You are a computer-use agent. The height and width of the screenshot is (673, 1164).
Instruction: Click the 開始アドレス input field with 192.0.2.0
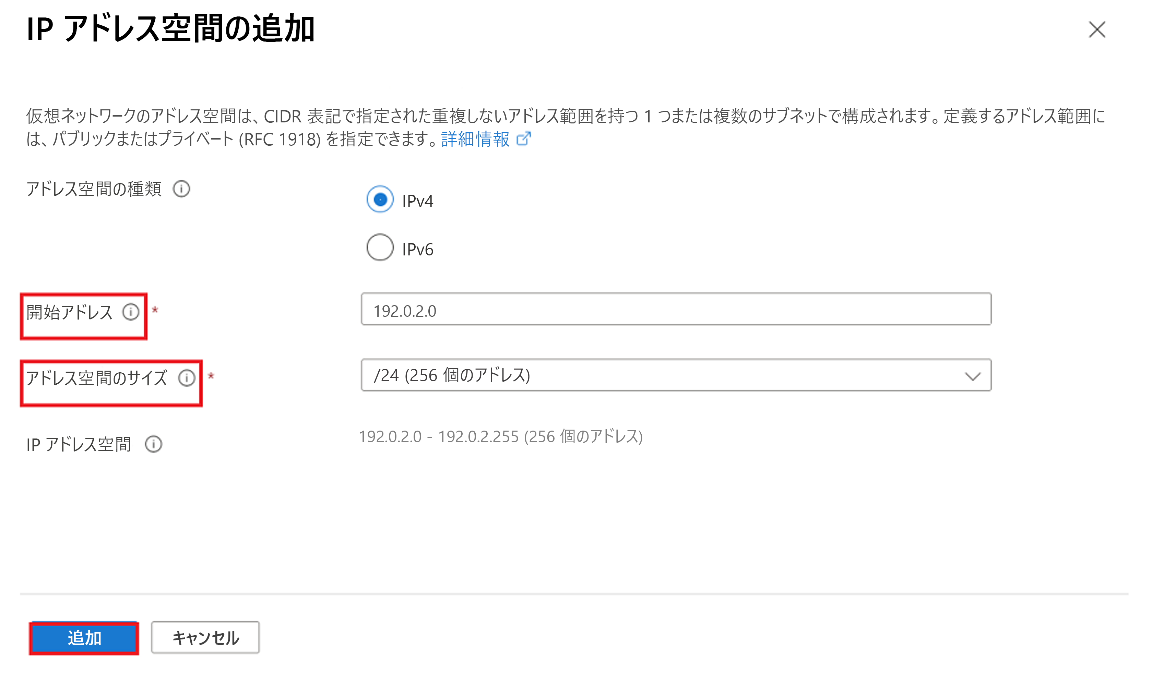[x=676, y=309]
